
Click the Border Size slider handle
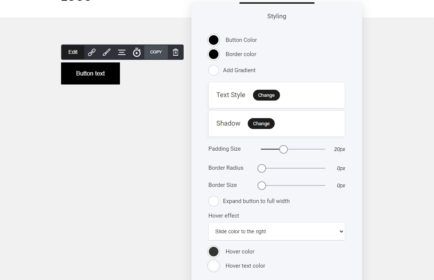tap(262, 185)
